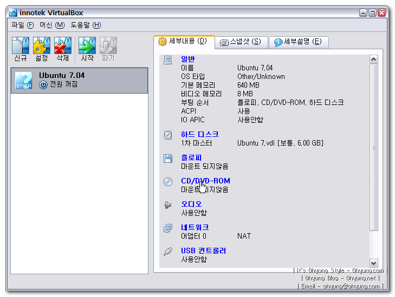Click the network icon beside 네트워크
Image resolution: width=395 pixels, height=297 pixels.
tap(168, 228)
